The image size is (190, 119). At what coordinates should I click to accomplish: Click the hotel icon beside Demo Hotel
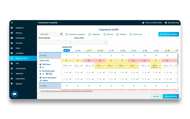143,23
